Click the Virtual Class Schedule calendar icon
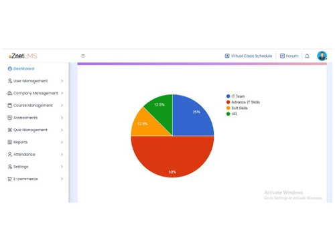 tap(227, 56)
